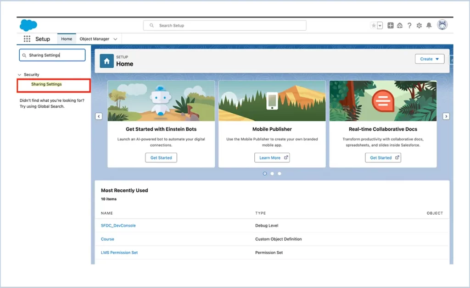Image resolution: width=470 pixels, height=288 pixels.
Task: Click the Einstein Bots card image
Action: pos(161,101)
